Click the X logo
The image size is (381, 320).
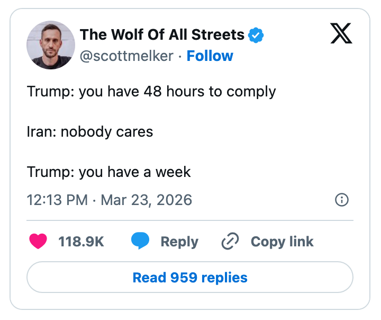pyautogui.click(x=341, y=34)
